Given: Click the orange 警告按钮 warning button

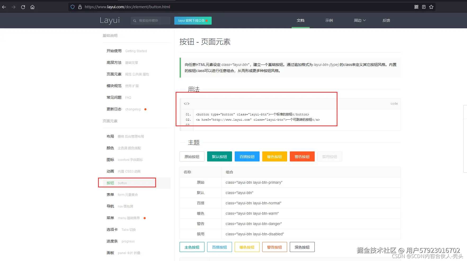Looking at the screenshot, I should (x=302, y=156).
